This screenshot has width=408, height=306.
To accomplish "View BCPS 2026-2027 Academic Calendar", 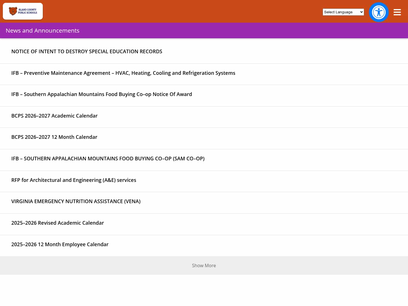I will coord(54,116).
